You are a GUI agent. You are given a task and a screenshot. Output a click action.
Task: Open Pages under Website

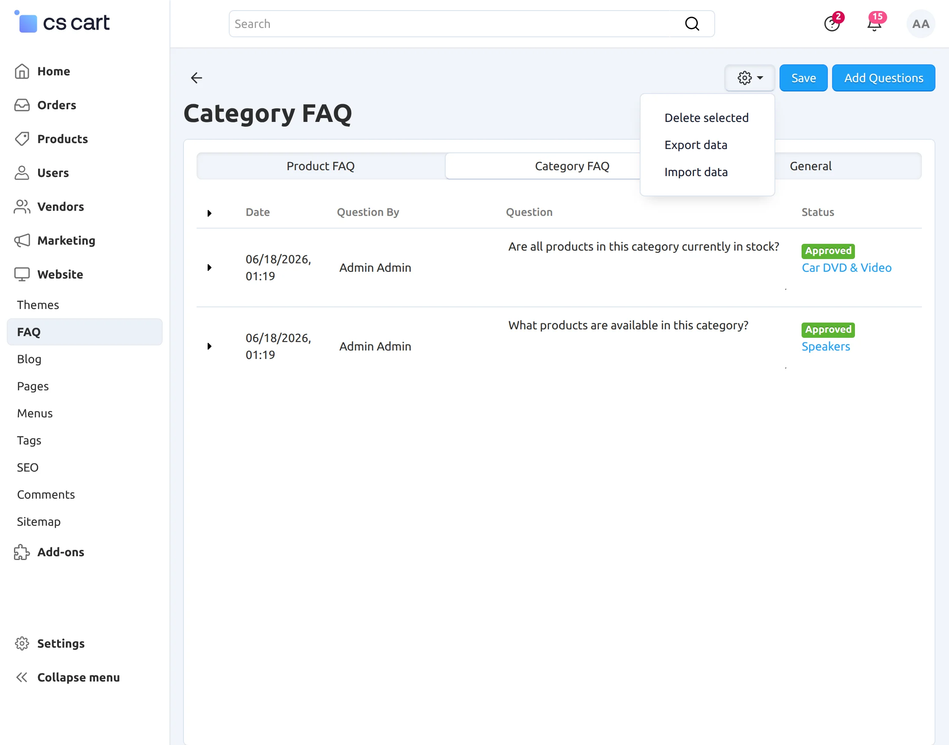tap(33, 386)
